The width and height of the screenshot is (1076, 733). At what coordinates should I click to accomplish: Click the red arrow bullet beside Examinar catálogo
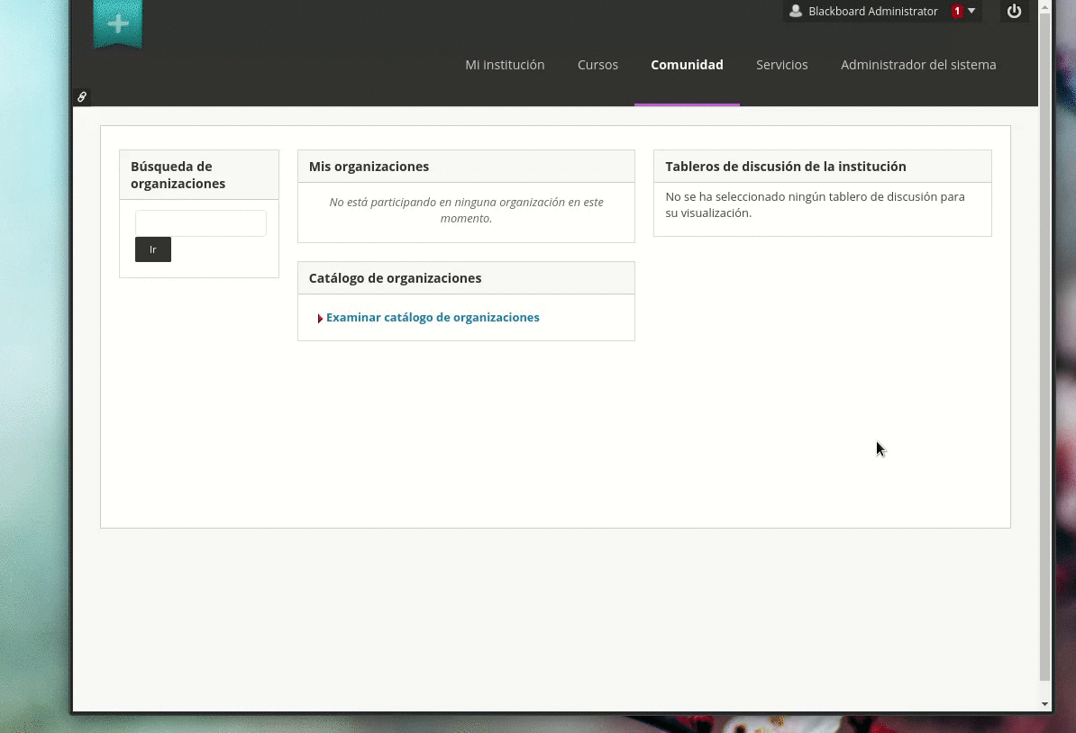pos(320,319)
